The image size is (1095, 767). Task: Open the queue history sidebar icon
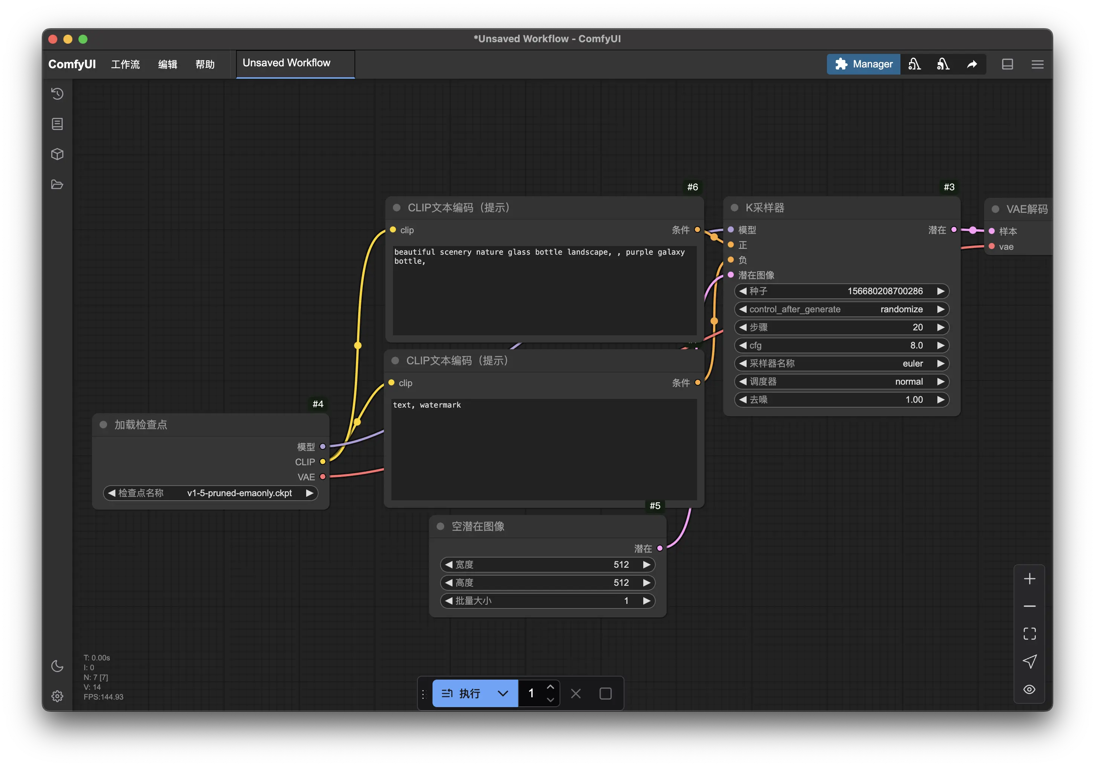57,94
